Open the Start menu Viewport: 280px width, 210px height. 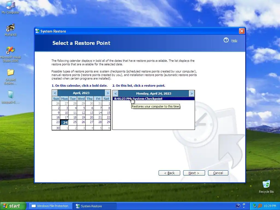tap(13, 206)
